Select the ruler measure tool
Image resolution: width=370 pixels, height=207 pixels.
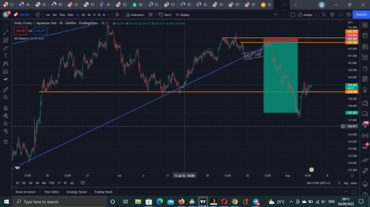click(x=5, y=89)
